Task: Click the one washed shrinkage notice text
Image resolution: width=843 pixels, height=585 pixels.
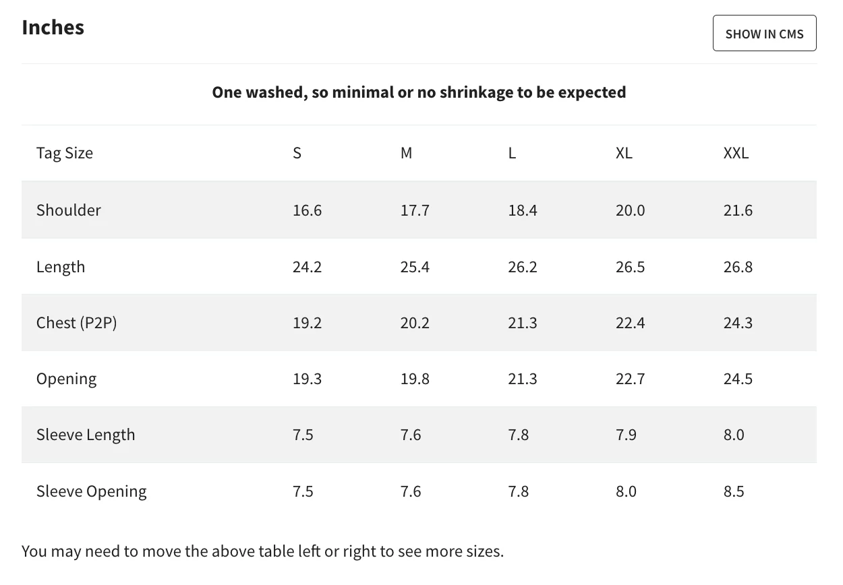Action: click(419, 92)
